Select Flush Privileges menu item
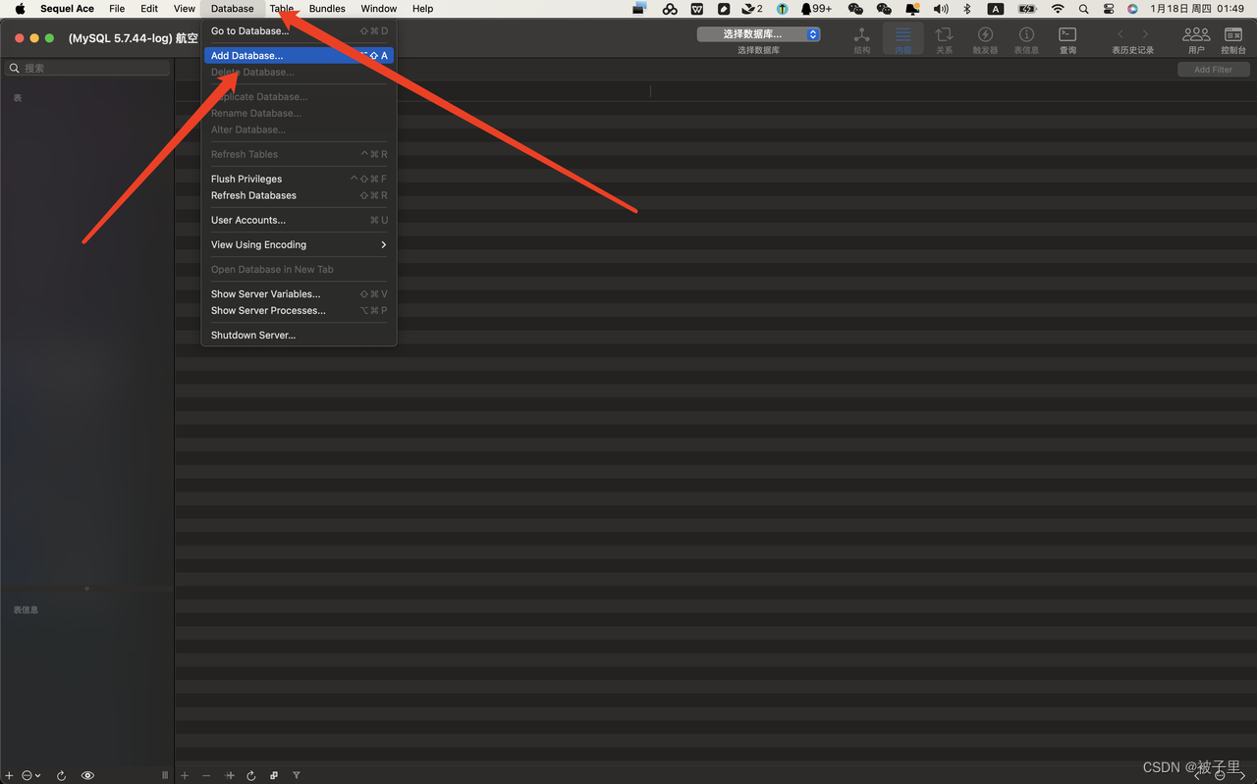 click(x=299, y=179)
